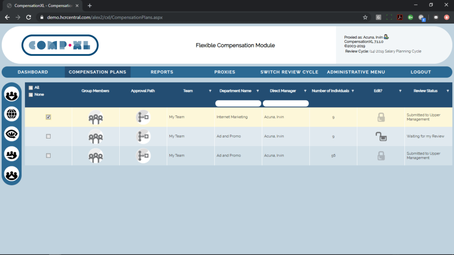
Task: View the Approval Path for the second row
Action: pyautogui.click(x=143, y=136)
